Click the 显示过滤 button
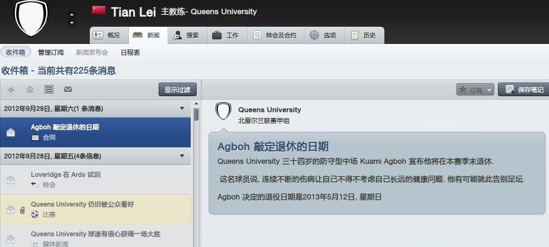The height and width of the screenshot is (247, 549). point(178,90)
